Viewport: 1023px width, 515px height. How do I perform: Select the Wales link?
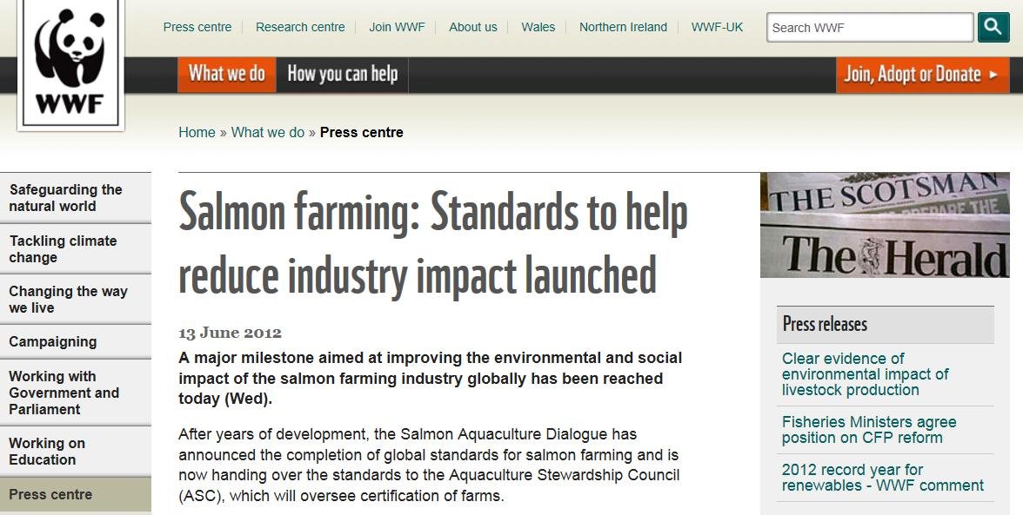point(538,27)
